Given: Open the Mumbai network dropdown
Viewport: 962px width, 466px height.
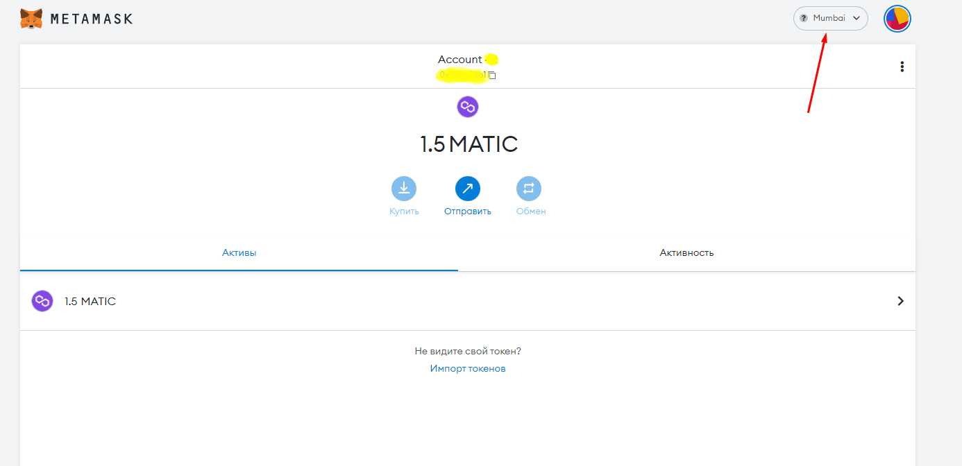Looking at the screenshot, I should 831,18.
